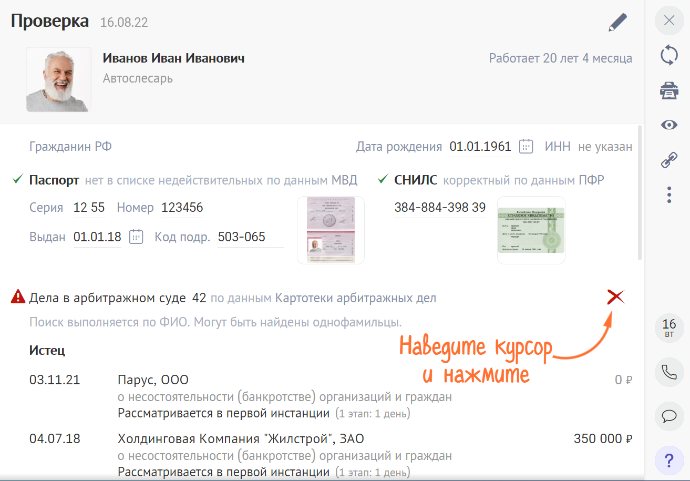Open the СНИЛС certificate thumbnail
This screenshot has width=690, height=481.
click(531, 230)
